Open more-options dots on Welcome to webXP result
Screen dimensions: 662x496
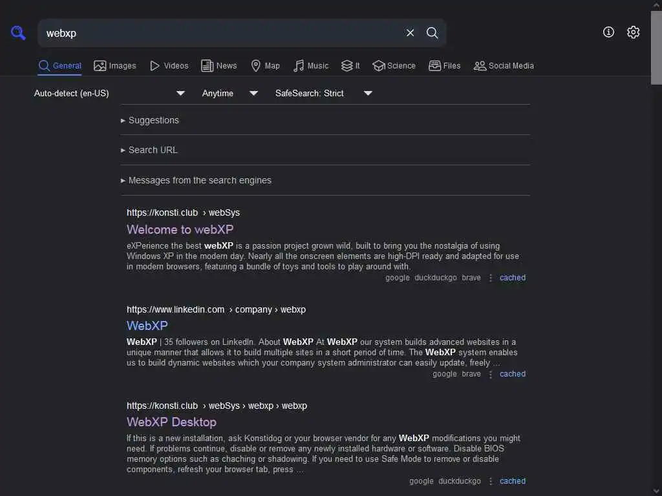point(490,278)
